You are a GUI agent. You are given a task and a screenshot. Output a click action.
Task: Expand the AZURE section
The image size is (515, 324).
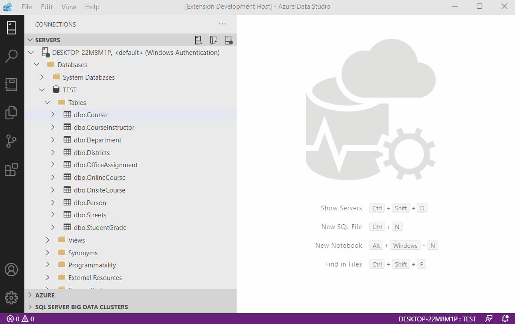(30, 295)
